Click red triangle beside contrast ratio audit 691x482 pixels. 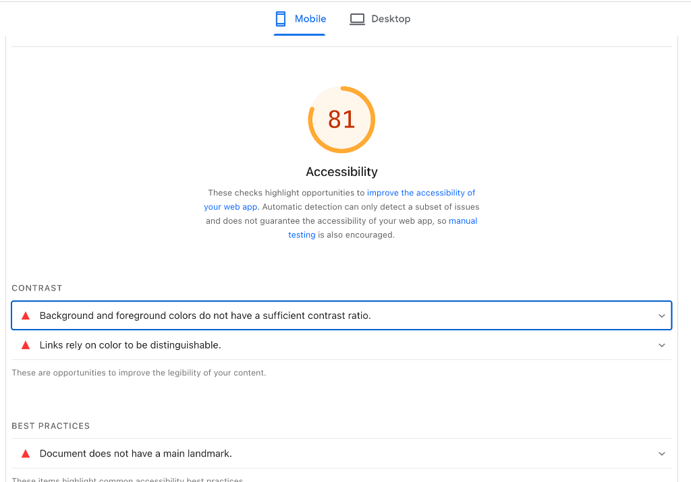[26, 315]
